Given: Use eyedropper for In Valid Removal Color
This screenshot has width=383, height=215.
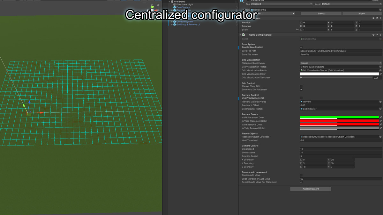Looking at the screenshot, I should click(x=380, y=128).
